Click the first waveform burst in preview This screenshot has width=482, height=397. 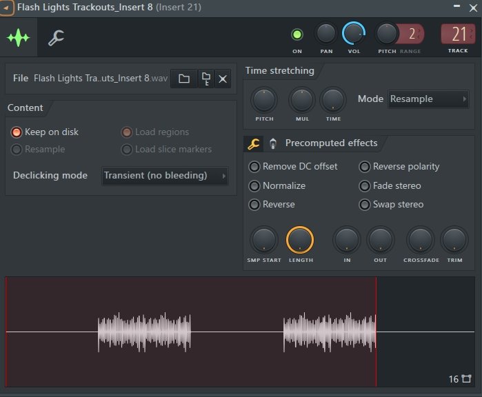144,332
